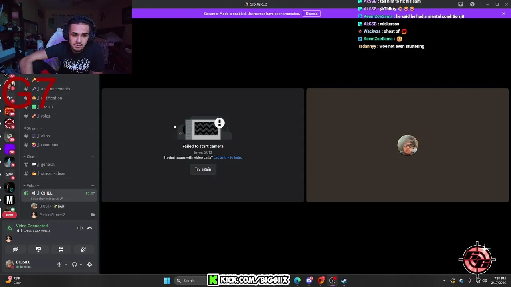Screen dimensions: 511x287
Task: Open headphone output options arrow
Action: point(81,264)
